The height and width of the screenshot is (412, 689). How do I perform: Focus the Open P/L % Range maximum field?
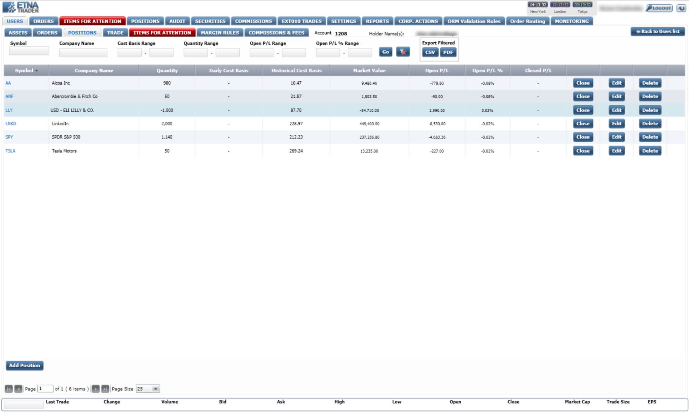[x=360, y=53]
